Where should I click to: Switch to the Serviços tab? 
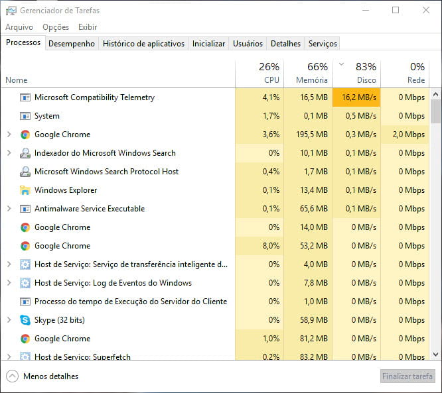point(323,44)
